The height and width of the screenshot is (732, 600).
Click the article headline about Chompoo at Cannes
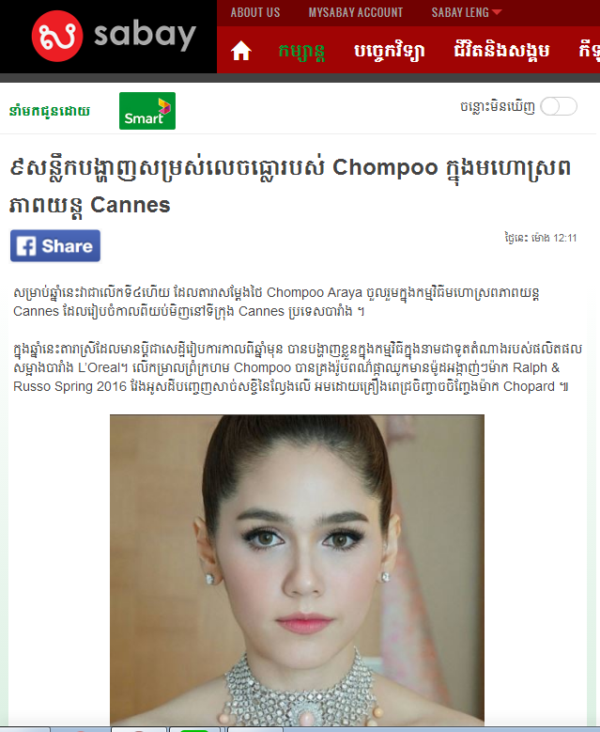pyautogui.click(x=290, y=186)
